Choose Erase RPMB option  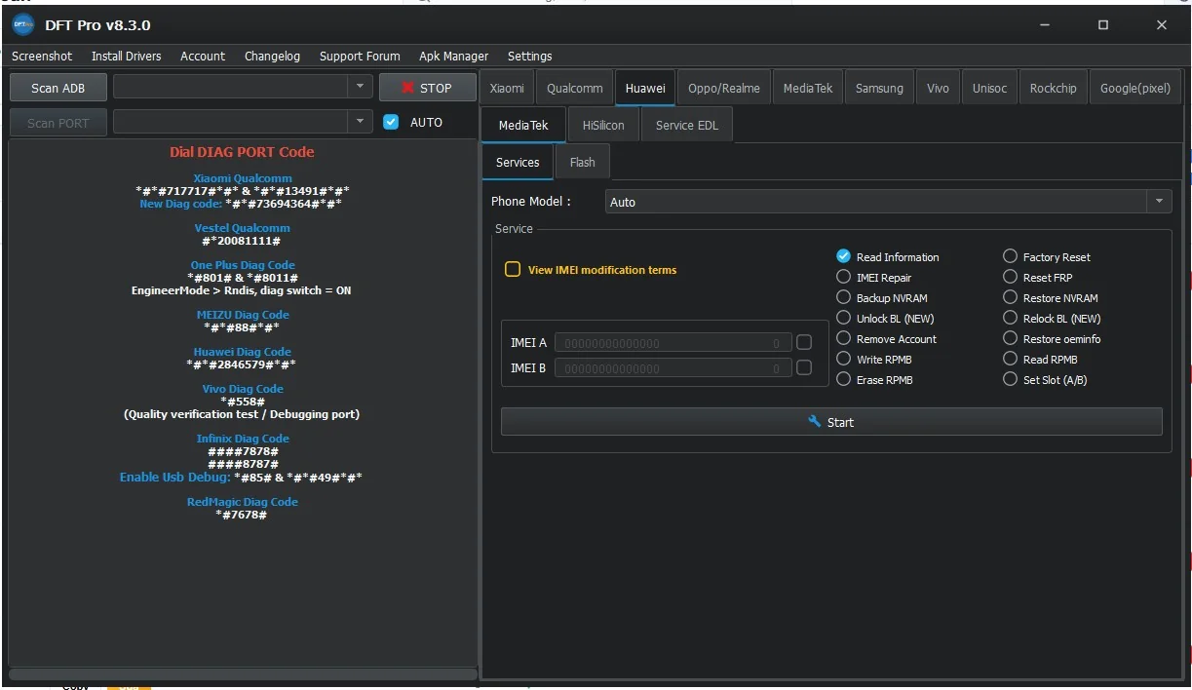click(844, 379)
